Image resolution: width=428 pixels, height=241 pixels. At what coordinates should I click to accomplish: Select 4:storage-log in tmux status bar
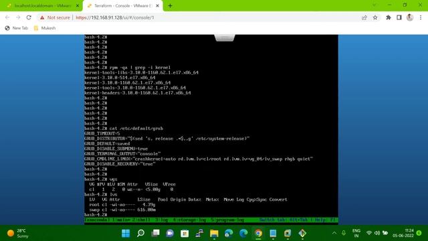pos(189,220)
